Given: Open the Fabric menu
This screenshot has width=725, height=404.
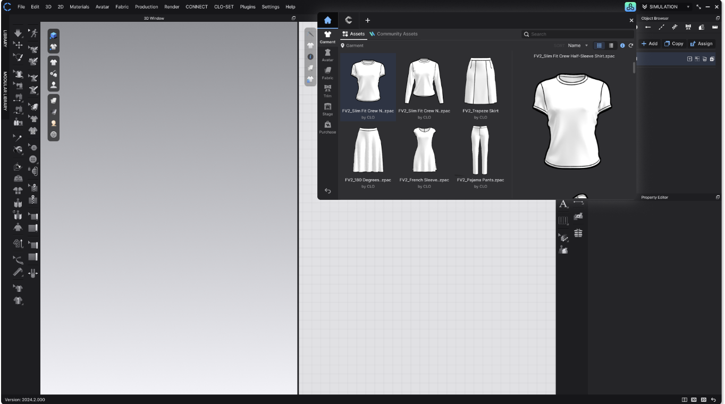Looking at the screenshot, I should (x=122, y=7).
